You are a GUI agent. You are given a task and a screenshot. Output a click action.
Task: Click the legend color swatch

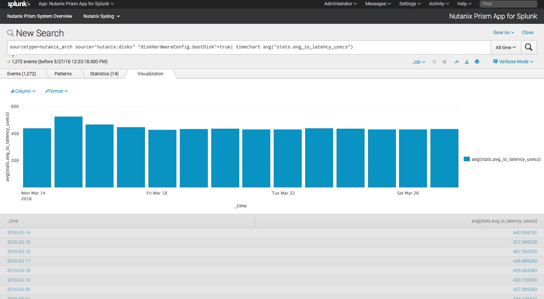(x=467, y=159)
